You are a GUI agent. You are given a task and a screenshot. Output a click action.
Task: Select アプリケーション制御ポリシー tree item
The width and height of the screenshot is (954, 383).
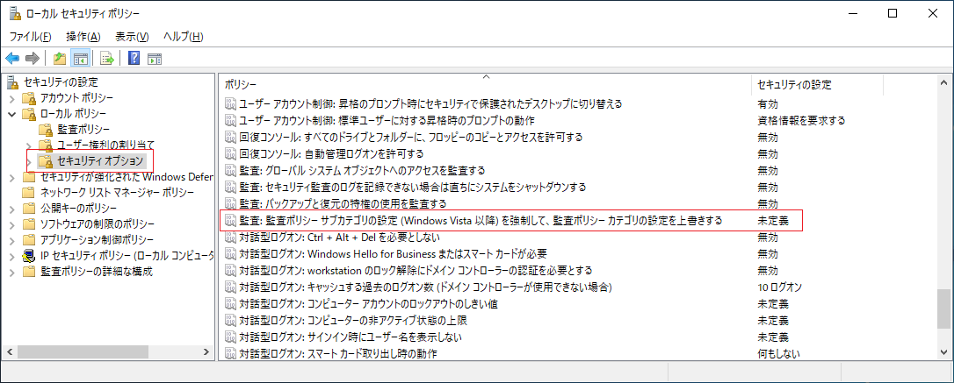pyautogui.click(x=97, y=240)
